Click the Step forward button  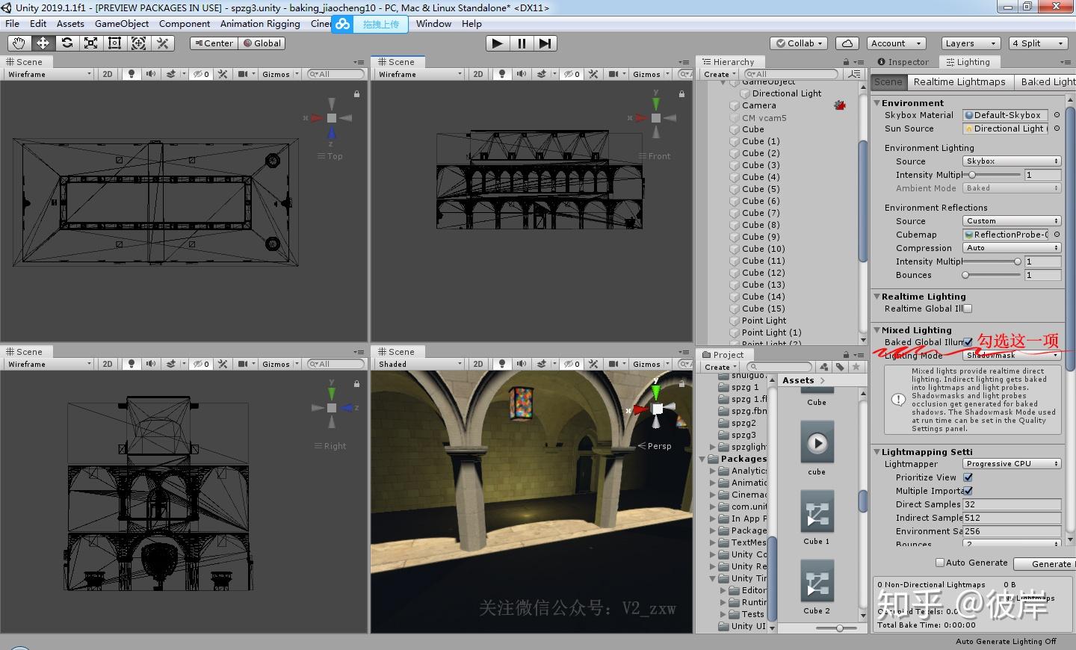point(545,43)
